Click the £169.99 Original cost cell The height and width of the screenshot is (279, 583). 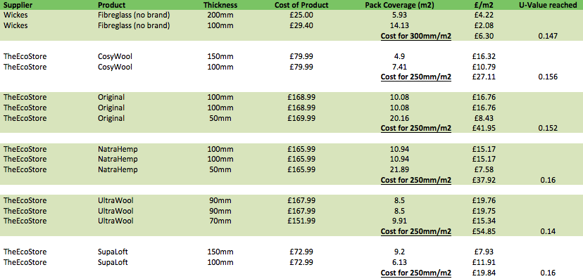[301, 118]
